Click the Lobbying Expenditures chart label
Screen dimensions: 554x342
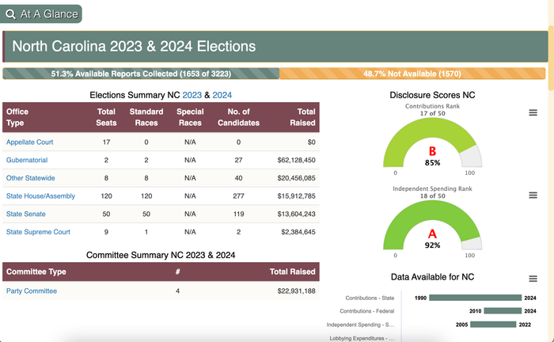[362, 338]
